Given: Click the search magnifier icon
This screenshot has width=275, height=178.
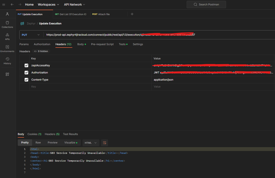Looking at the screenshot, I should point(195,5).
